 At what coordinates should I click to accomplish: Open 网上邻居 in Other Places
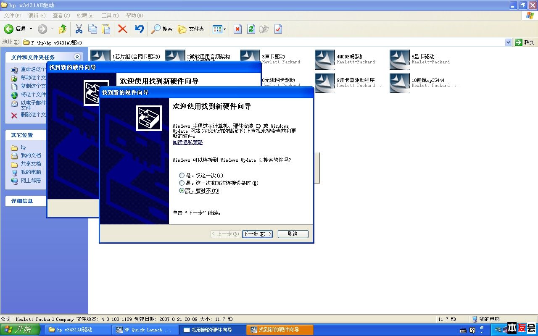[31, 181]
